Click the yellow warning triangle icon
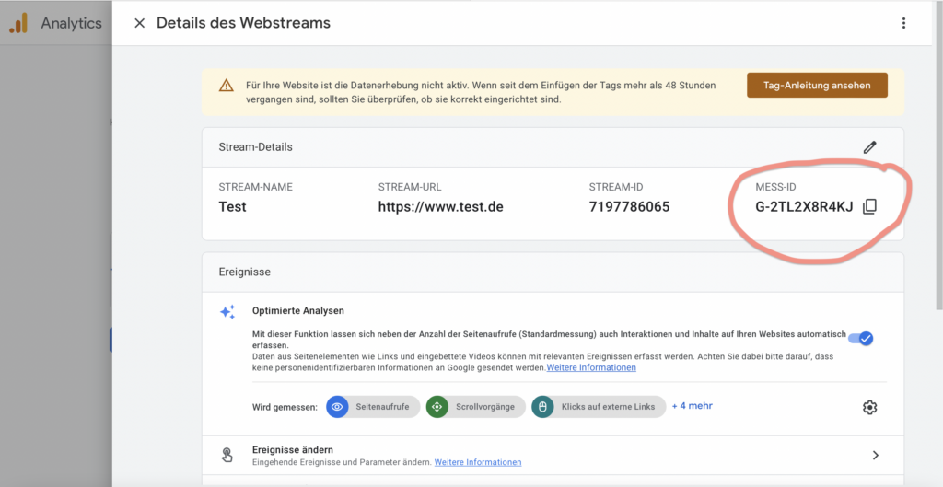The width and height of the screenshot is (943, 487). click(x=226, y=86)
